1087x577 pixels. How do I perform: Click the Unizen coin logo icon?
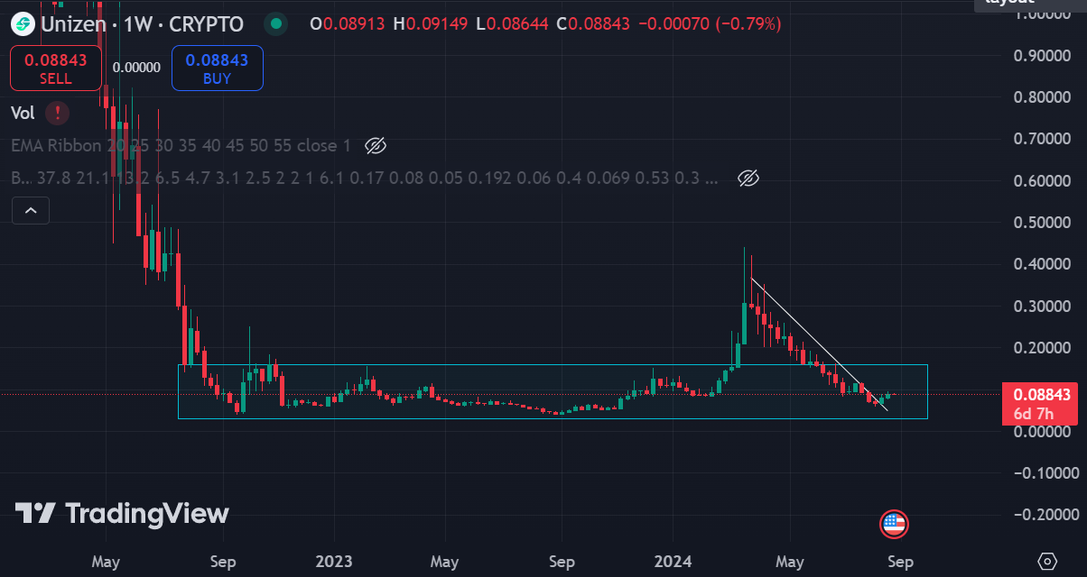tap(22, 23)
